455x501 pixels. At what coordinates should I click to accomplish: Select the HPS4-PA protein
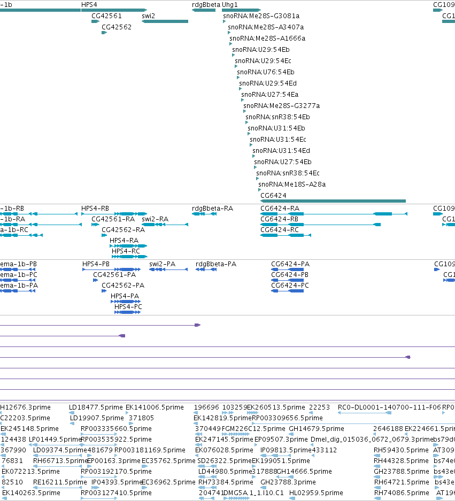126,302
